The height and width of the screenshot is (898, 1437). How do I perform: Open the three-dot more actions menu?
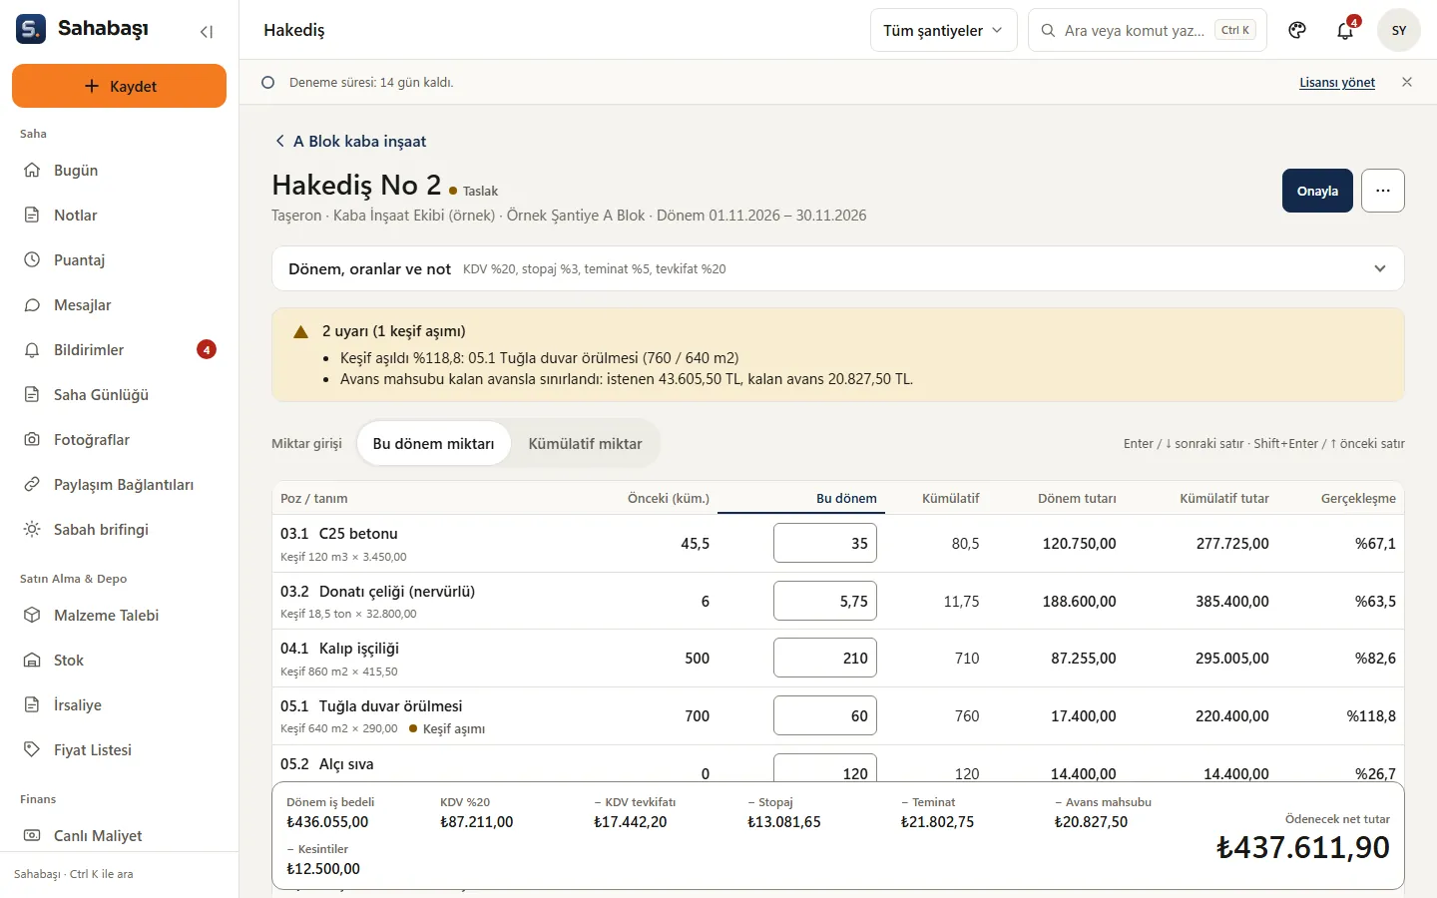click(x=1383, y=191)
